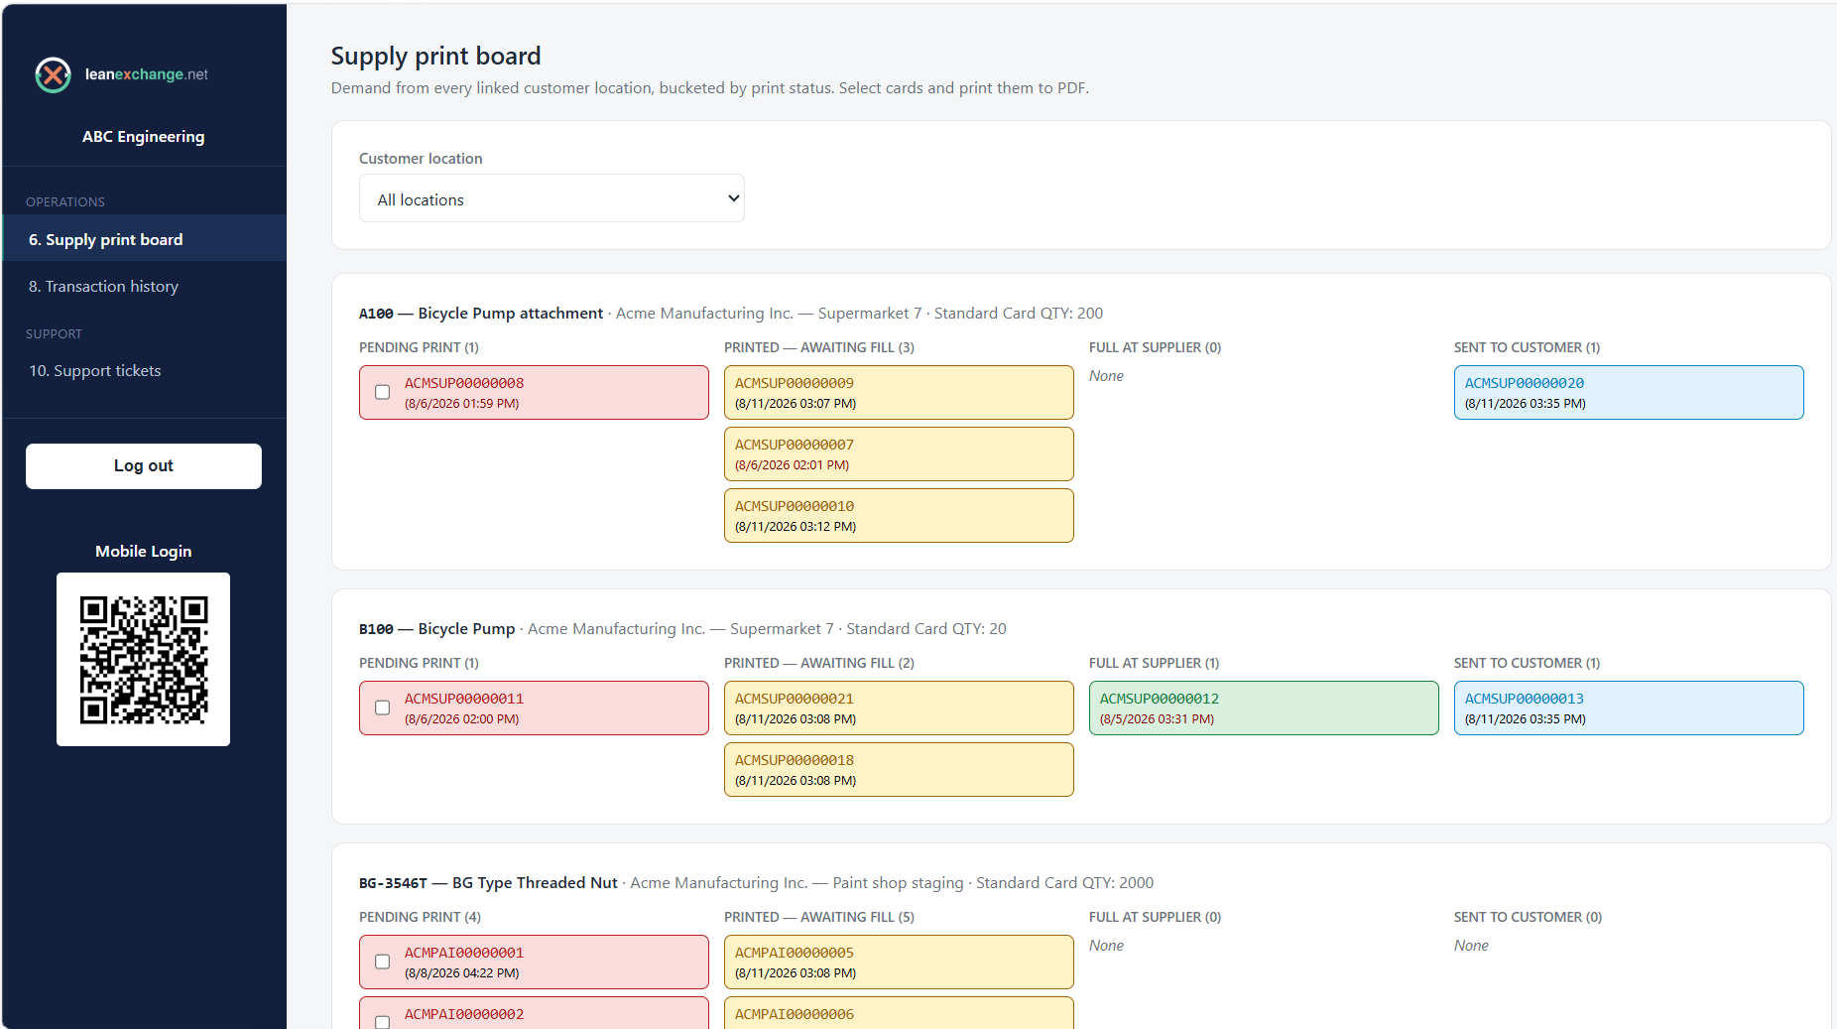Click the B100 Bicycle Pump heading
Image resolution: width=1837 pixels, height=1029 pixels.
coord(437,628)
